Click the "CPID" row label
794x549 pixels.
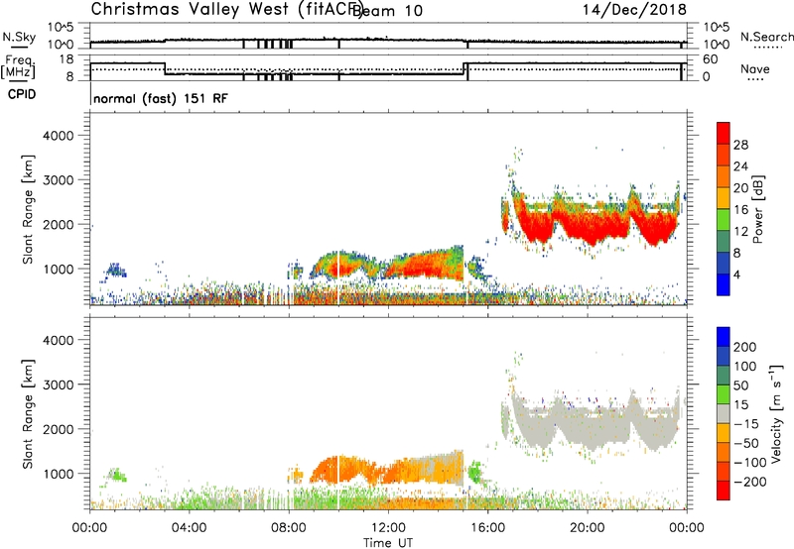point(22,94)
